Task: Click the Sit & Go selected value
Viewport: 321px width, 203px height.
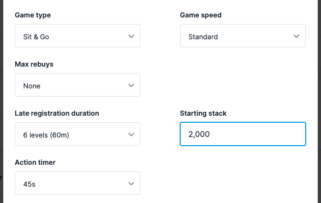Action: 36,37
